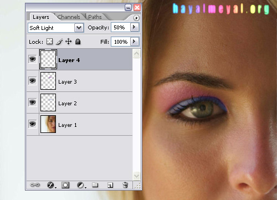Expand the Fill slider arrow
The width and height of the screenshot is (277, 200).
[x=134, y=42]
